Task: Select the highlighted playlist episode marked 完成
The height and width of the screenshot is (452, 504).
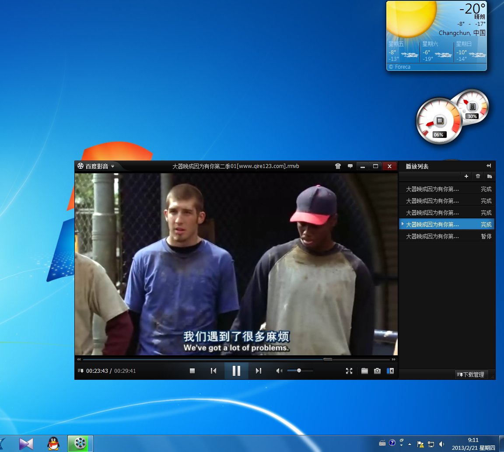Action: point(442,224)
